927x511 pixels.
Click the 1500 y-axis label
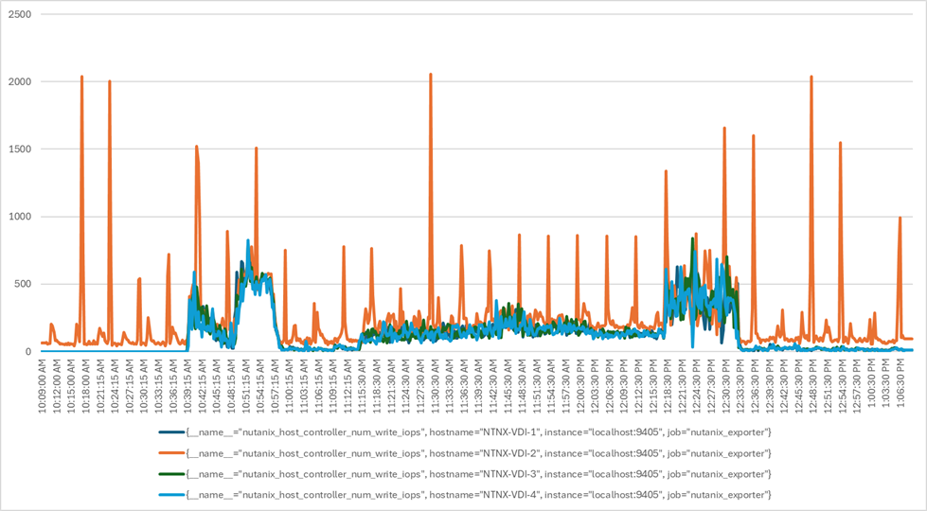(x=20, y=149)
